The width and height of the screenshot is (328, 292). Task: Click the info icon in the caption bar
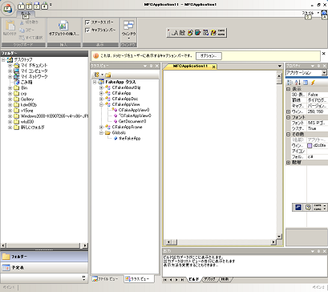coord(95,56)
